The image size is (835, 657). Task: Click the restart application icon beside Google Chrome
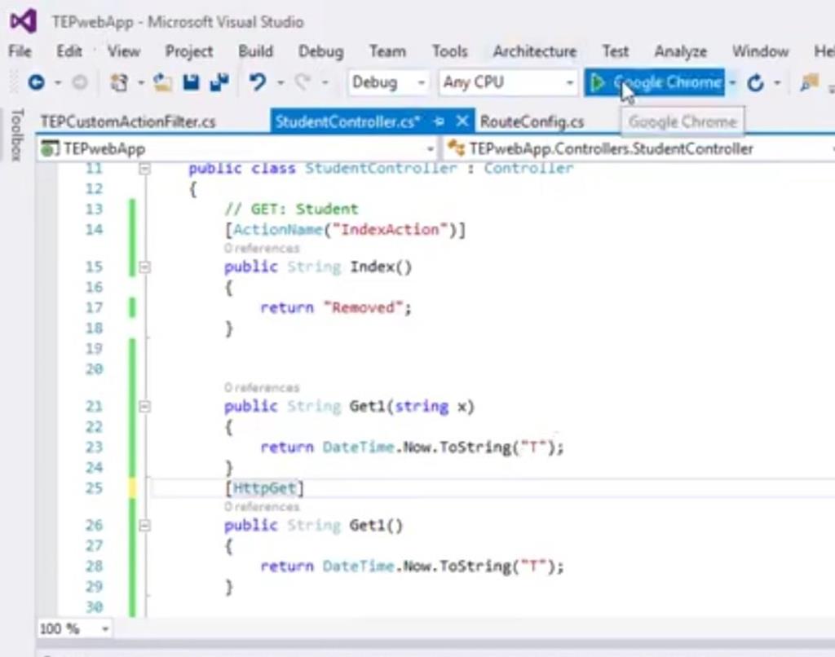click(x=756, y=82)
